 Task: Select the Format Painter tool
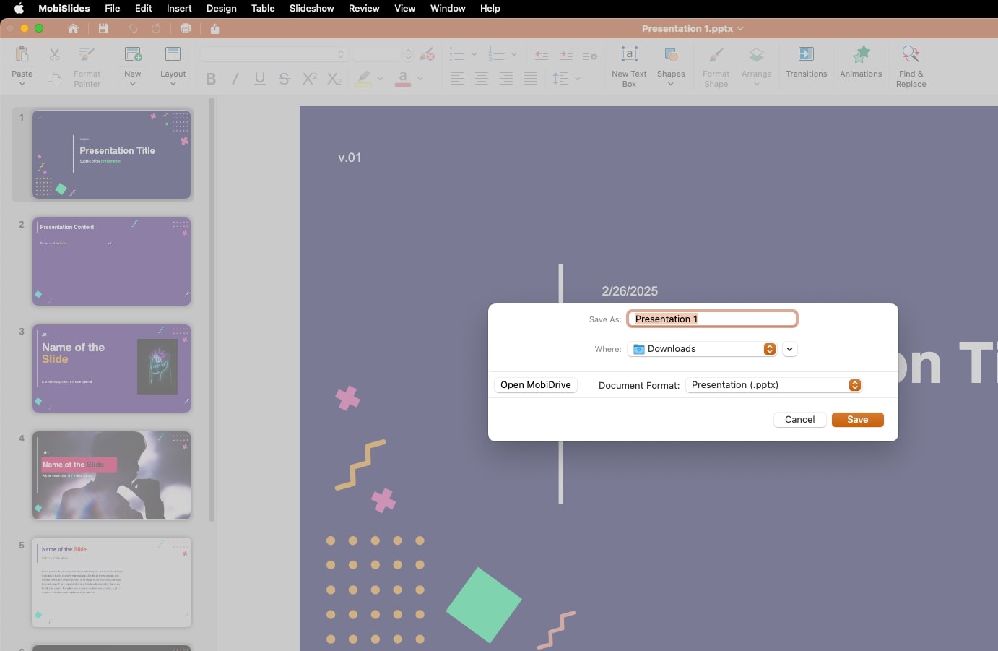(x=87, y=65)
